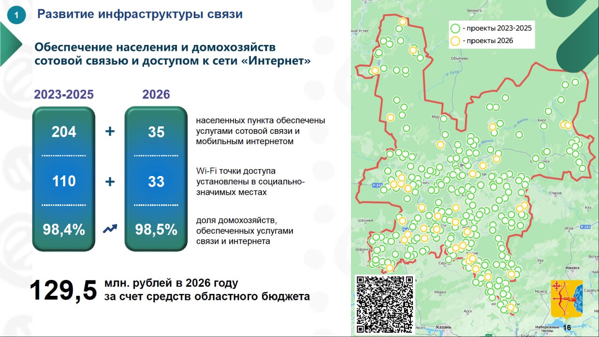Image resolution: width=599 pixels, height=337 pixels.
Task: Click the 35 value in the 2026 column
Action: (156, 132)
